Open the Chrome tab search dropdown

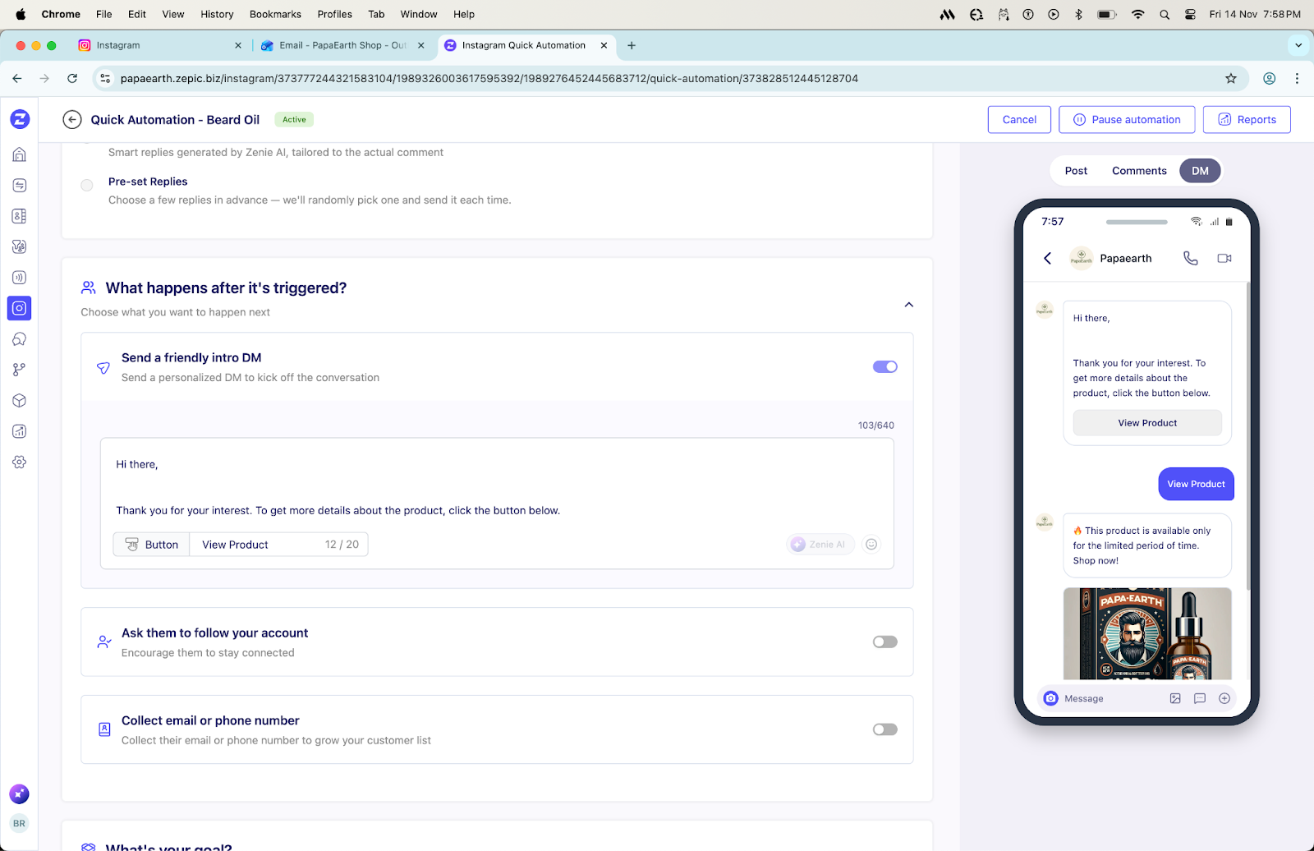click(x=1298, y=45)
